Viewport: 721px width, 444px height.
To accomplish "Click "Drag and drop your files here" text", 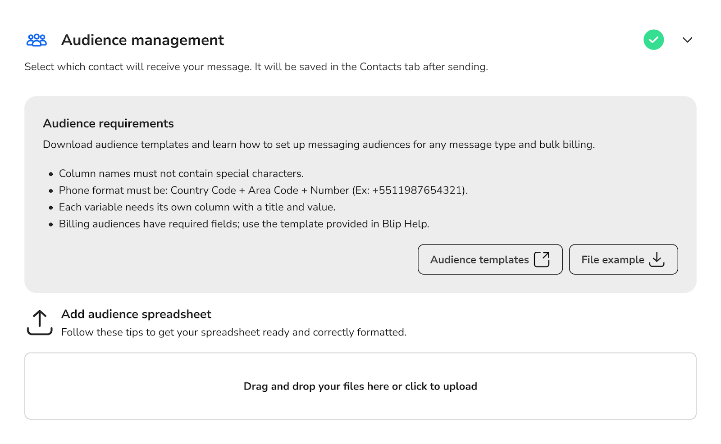I will coord(360,386).
